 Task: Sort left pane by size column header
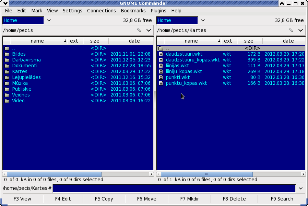pos(96,41)
